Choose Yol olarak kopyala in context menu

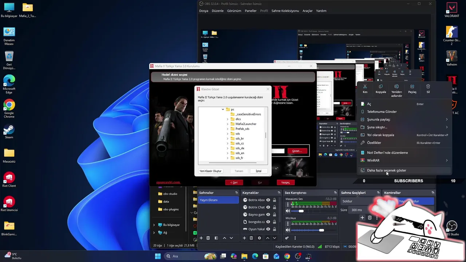[404, 135]
